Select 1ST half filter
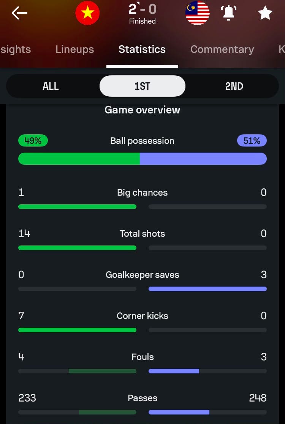Image resolution: width=285 pixels, height=424 pixels. (142, 86)
